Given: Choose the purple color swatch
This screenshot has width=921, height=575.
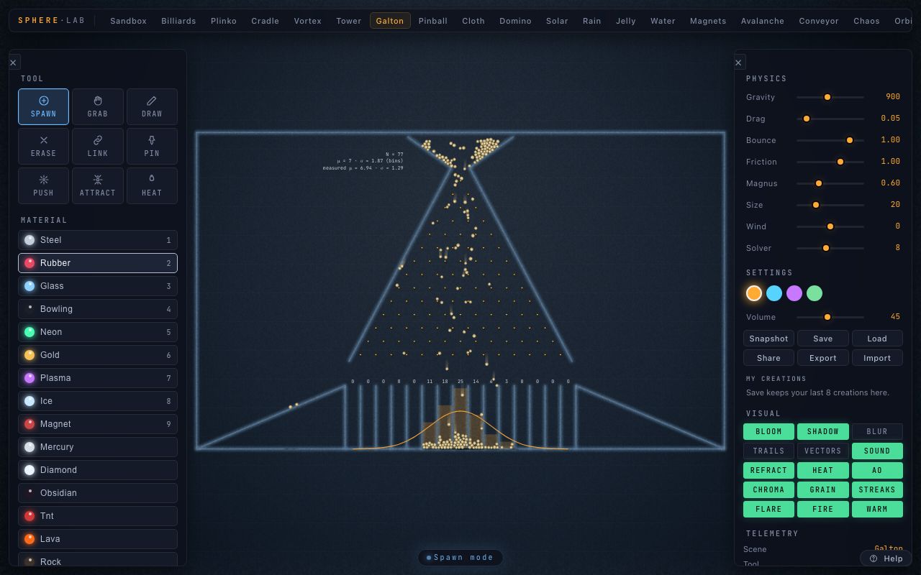Looking at the screenshot, I should 794,293.
